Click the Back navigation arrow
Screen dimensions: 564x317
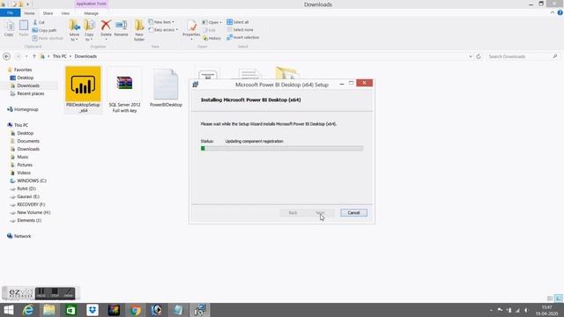click(6, 56)
